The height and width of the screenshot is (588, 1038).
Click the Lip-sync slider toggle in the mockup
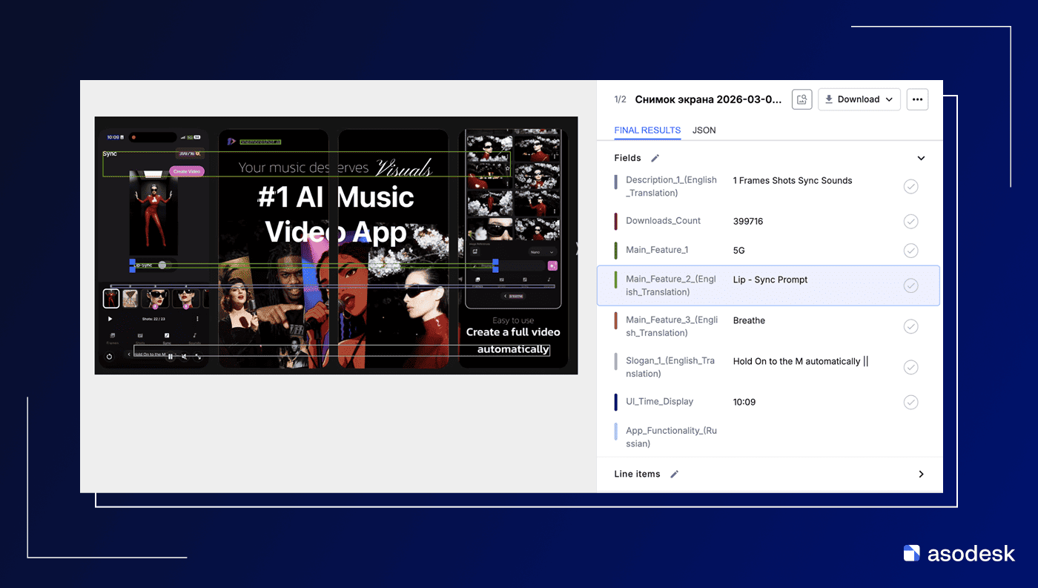(x=162, y=265)
